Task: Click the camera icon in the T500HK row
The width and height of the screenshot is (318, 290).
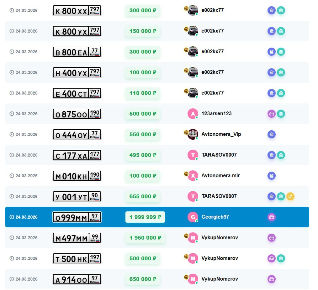Action: point(281,258)
